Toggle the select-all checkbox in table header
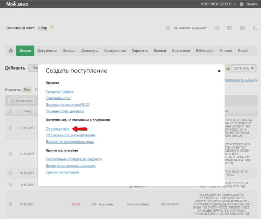Viewport: 261px width, 219px height. pos(10,111)
